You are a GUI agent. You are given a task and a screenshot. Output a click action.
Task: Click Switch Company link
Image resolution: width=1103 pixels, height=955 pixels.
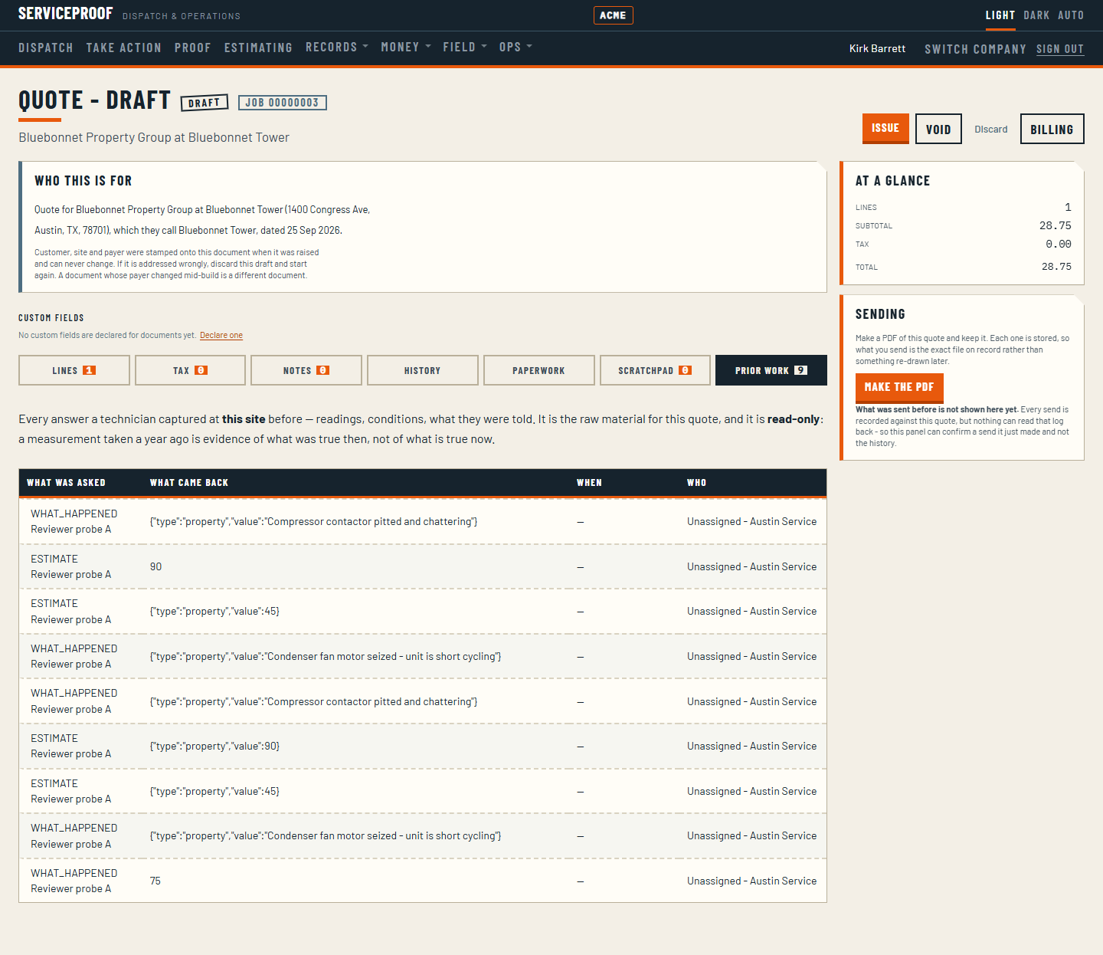pos(975,49)
